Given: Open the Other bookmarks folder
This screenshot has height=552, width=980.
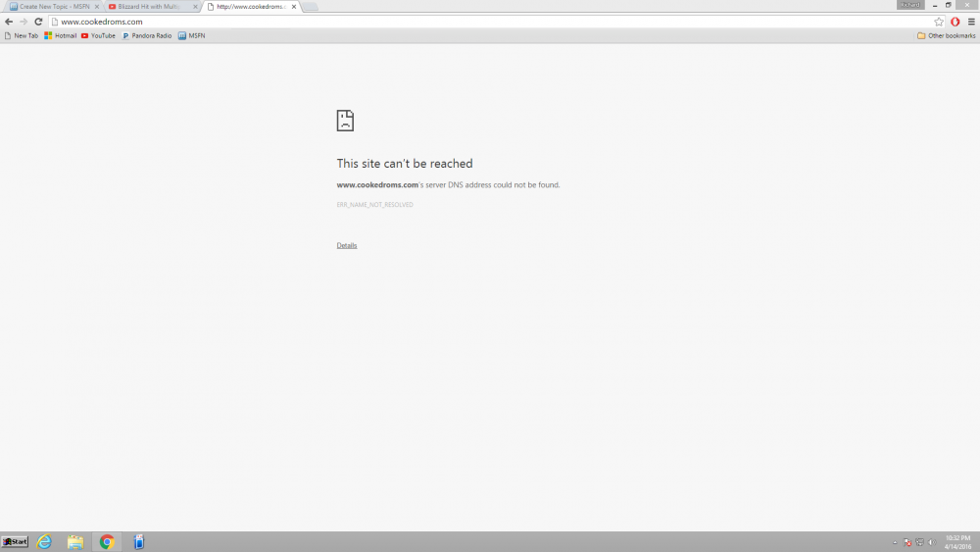Looking at the screenshot, I should tap(946, 35).
